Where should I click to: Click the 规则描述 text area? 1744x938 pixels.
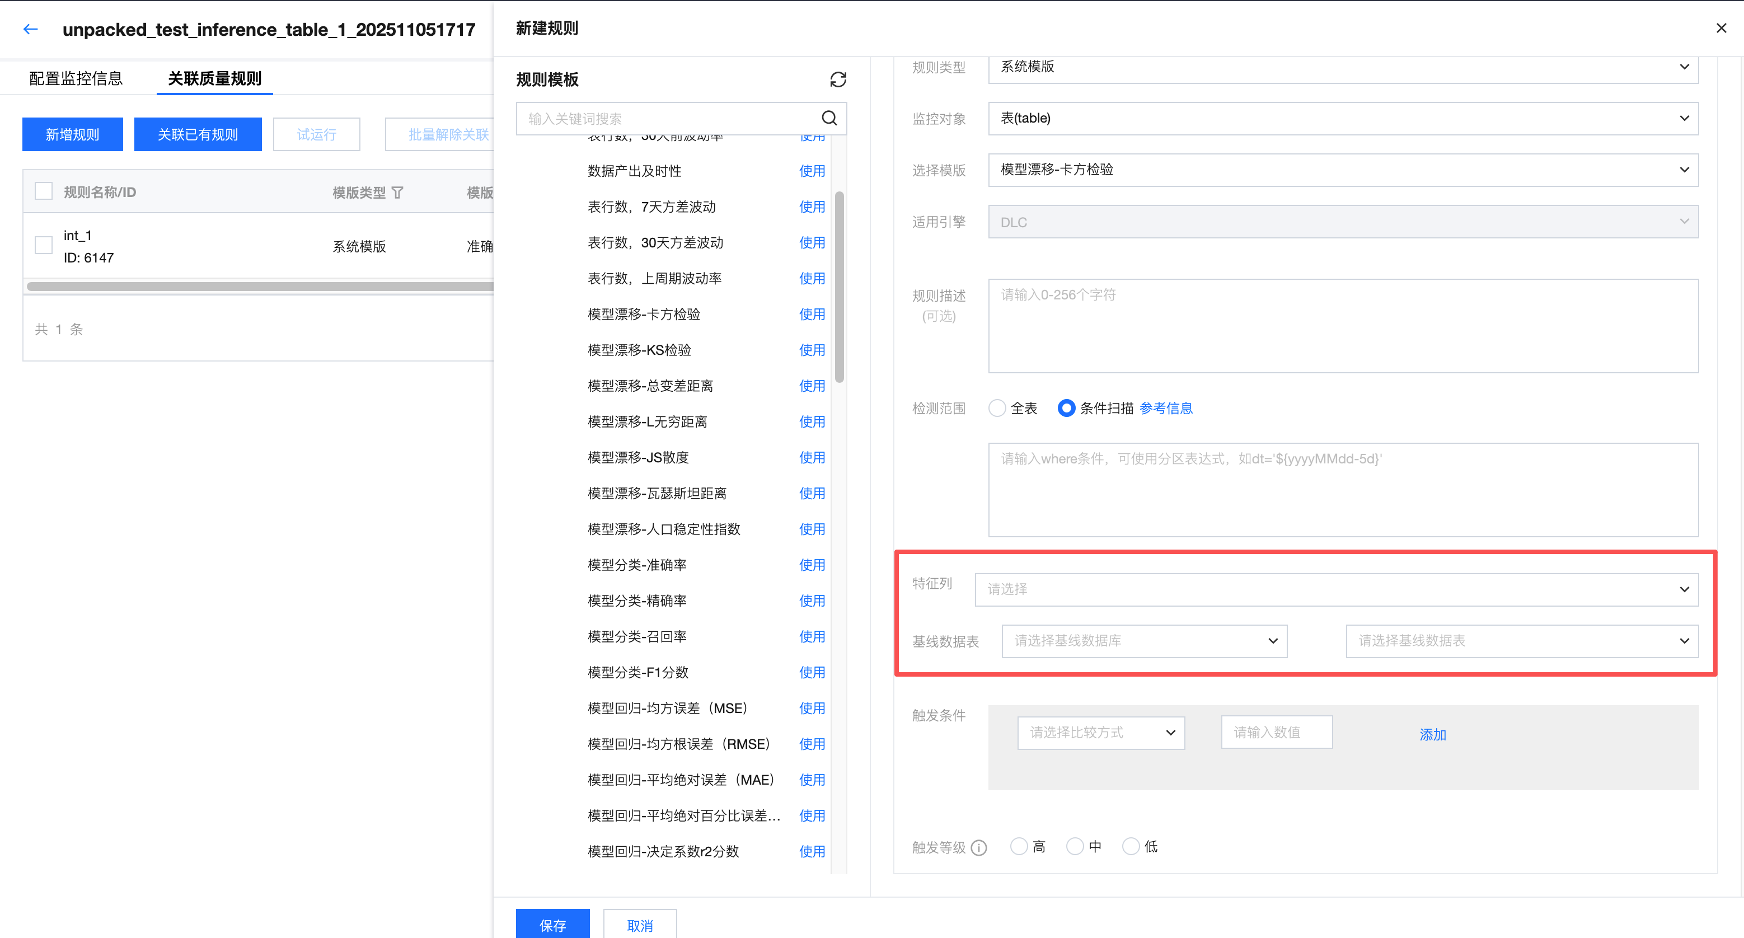tap(1343, 326)
